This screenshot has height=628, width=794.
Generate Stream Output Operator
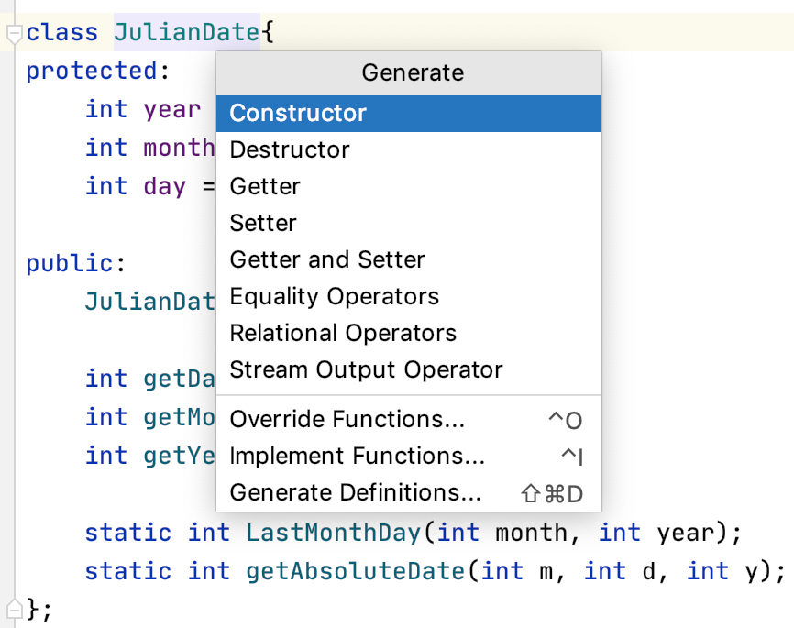pyautogui.click(x=366, y=369)
